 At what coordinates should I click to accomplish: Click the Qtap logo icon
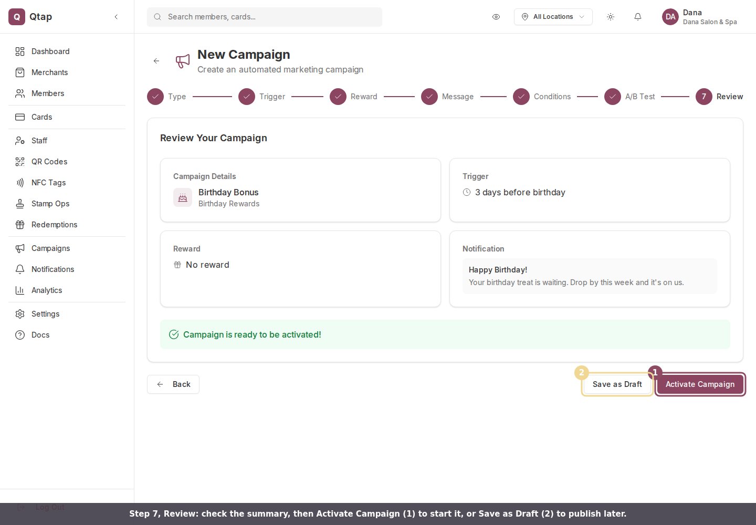coord(17,17)
